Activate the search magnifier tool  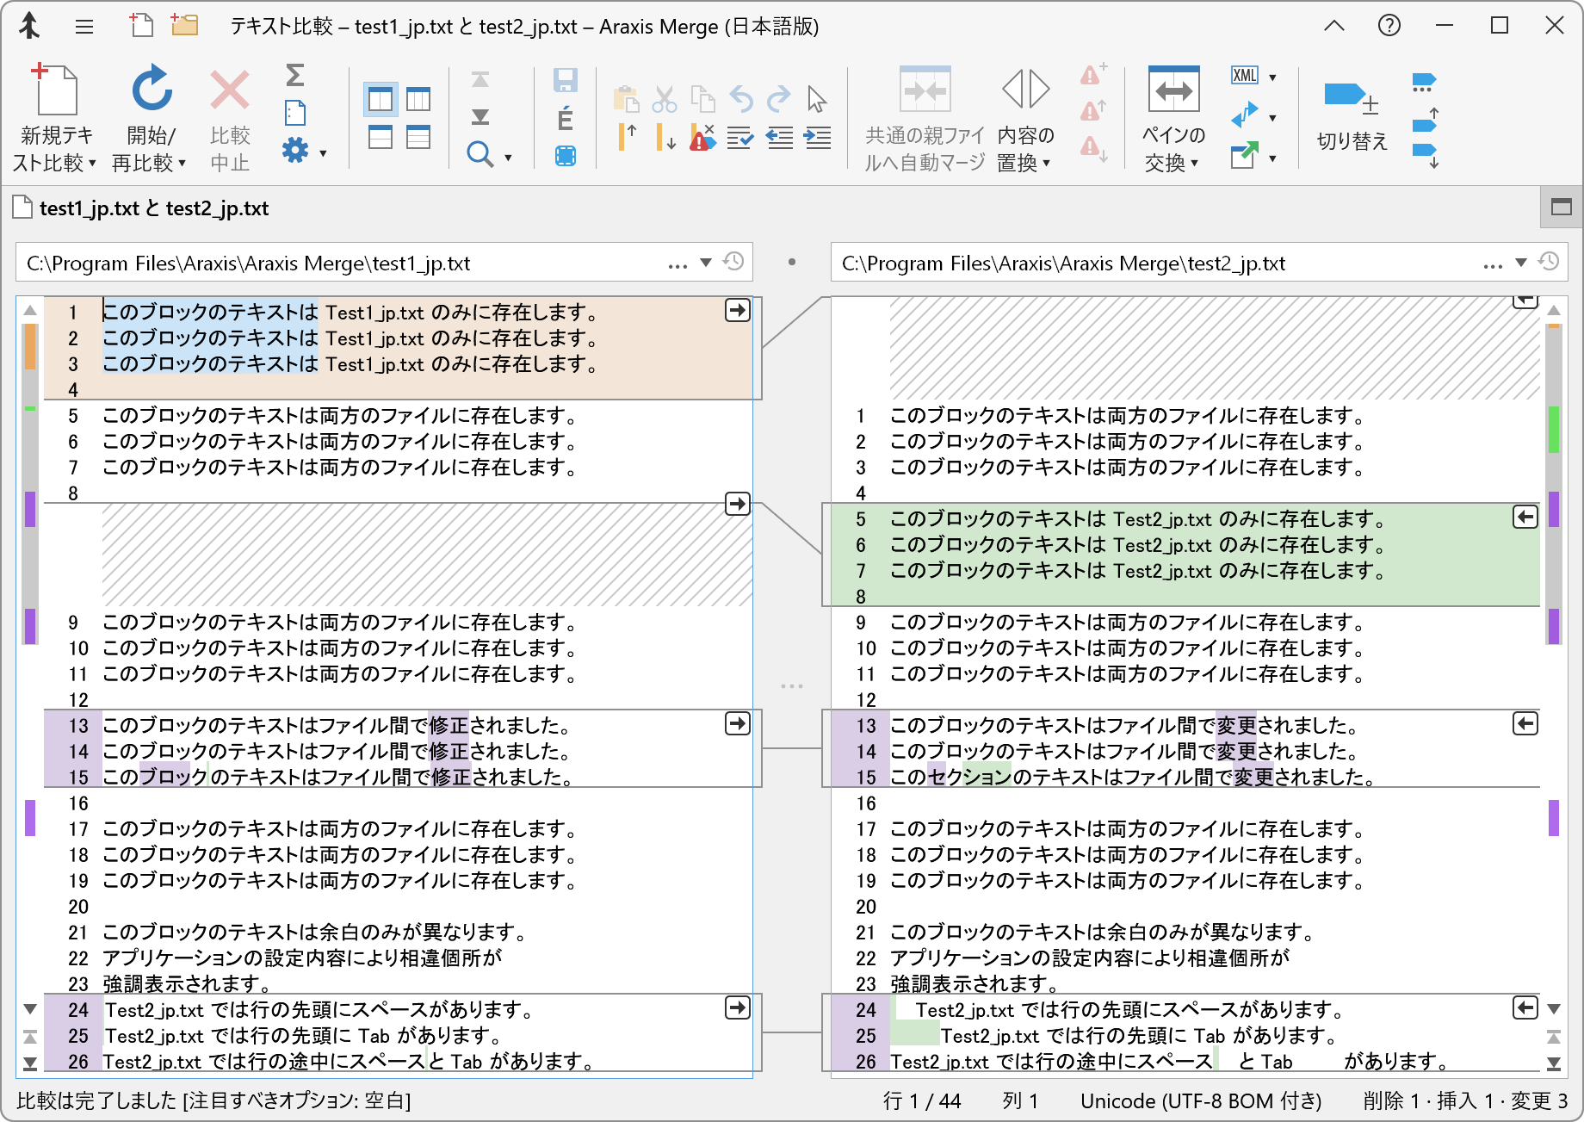480,155
